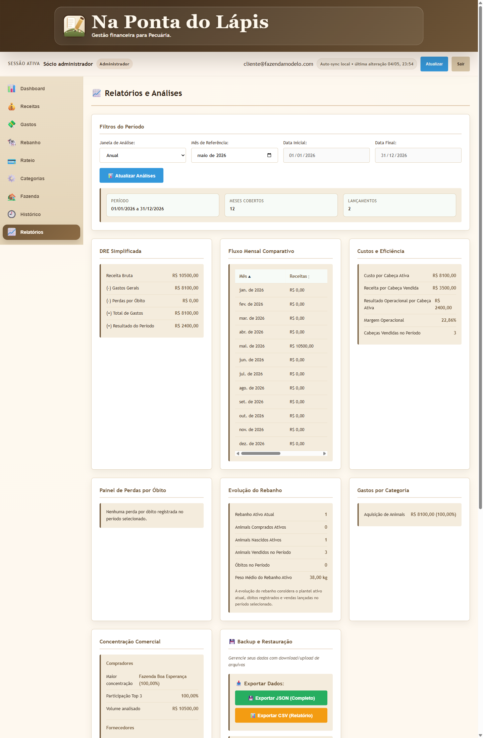Click the cliente@fazendamodelo.com email text
The width and height of the screenshot is (483, 738).
click(x=278, y=64)
